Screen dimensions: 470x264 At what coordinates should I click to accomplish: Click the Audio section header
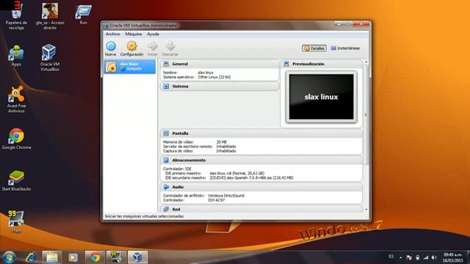pos(261,187)
